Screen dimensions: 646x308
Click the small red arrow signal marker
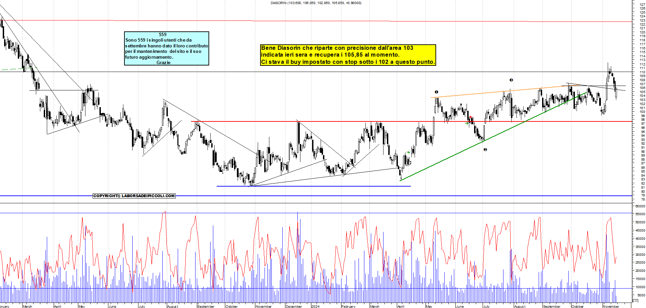471,117
